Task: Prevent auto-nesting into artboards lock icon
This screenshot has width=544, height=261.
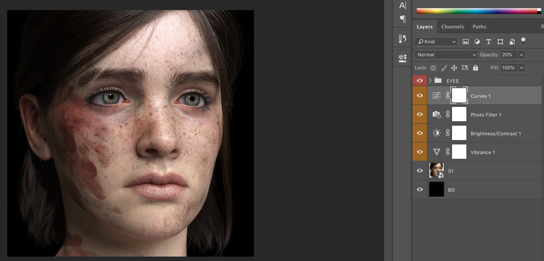Action: coord(465,68)
